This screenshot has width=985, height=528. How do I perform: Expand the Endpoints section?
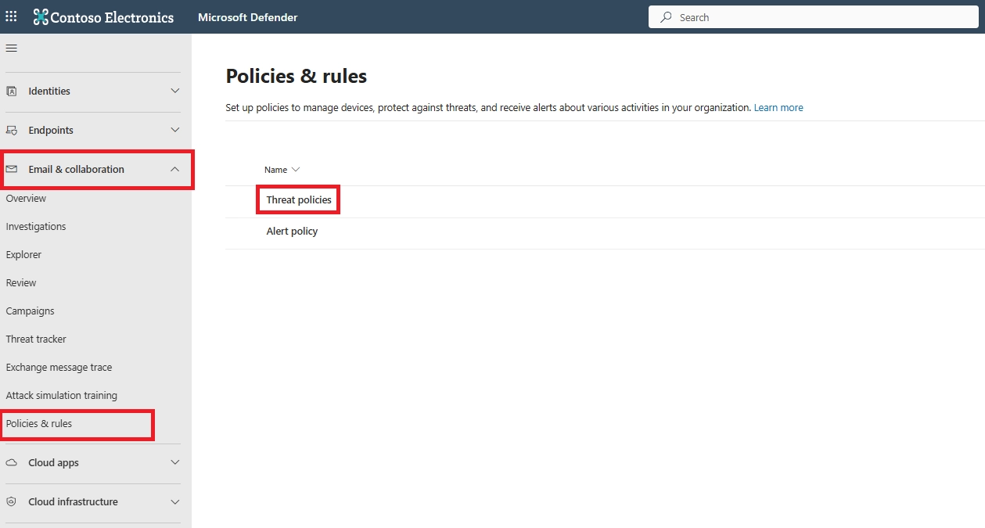(x=175, y=130)
